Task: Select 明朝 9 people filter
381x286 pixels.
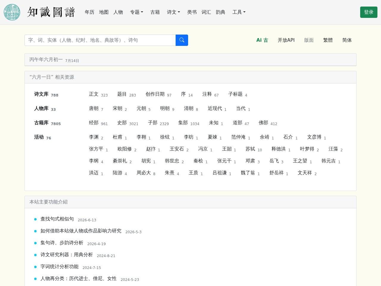Action: [x=167, y=108]
